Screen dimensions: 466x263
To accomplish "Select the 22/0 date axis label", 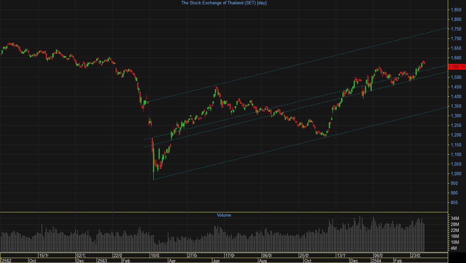I will [118, 256].
